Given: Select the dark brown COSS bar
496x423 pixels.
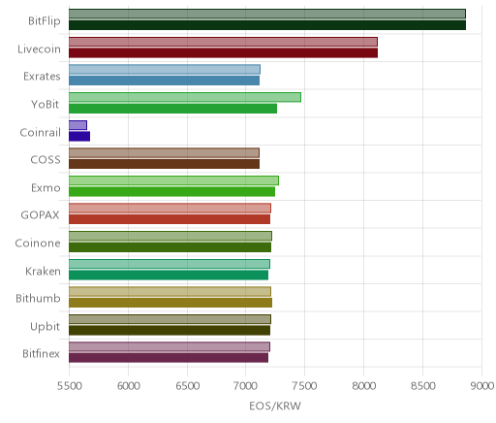Looking at the screenshot, I should coord(164,164).
